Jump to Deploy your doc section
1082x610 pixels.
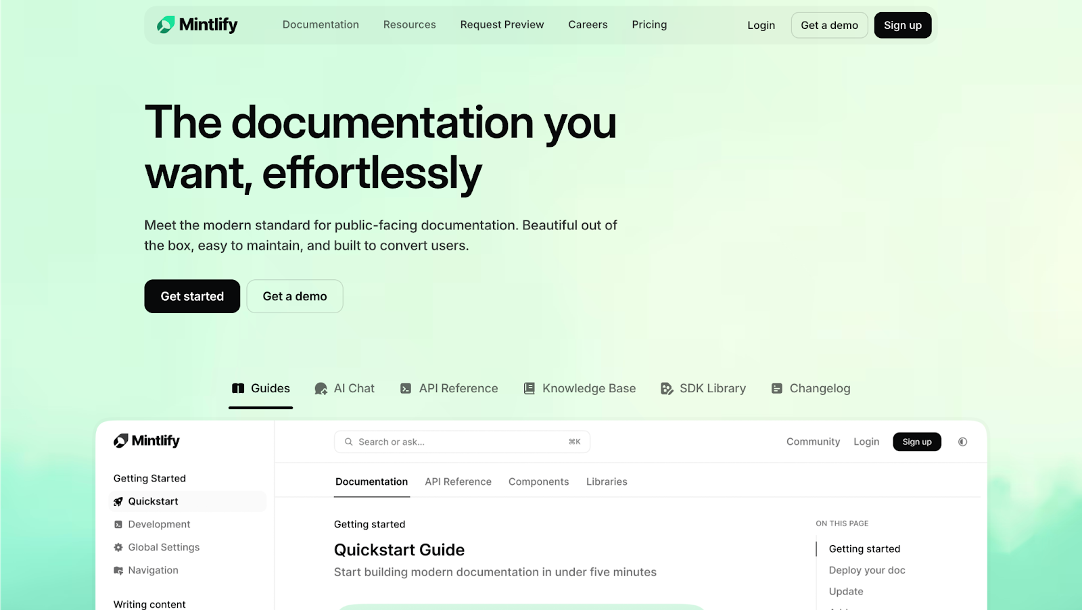pos(867,570)
